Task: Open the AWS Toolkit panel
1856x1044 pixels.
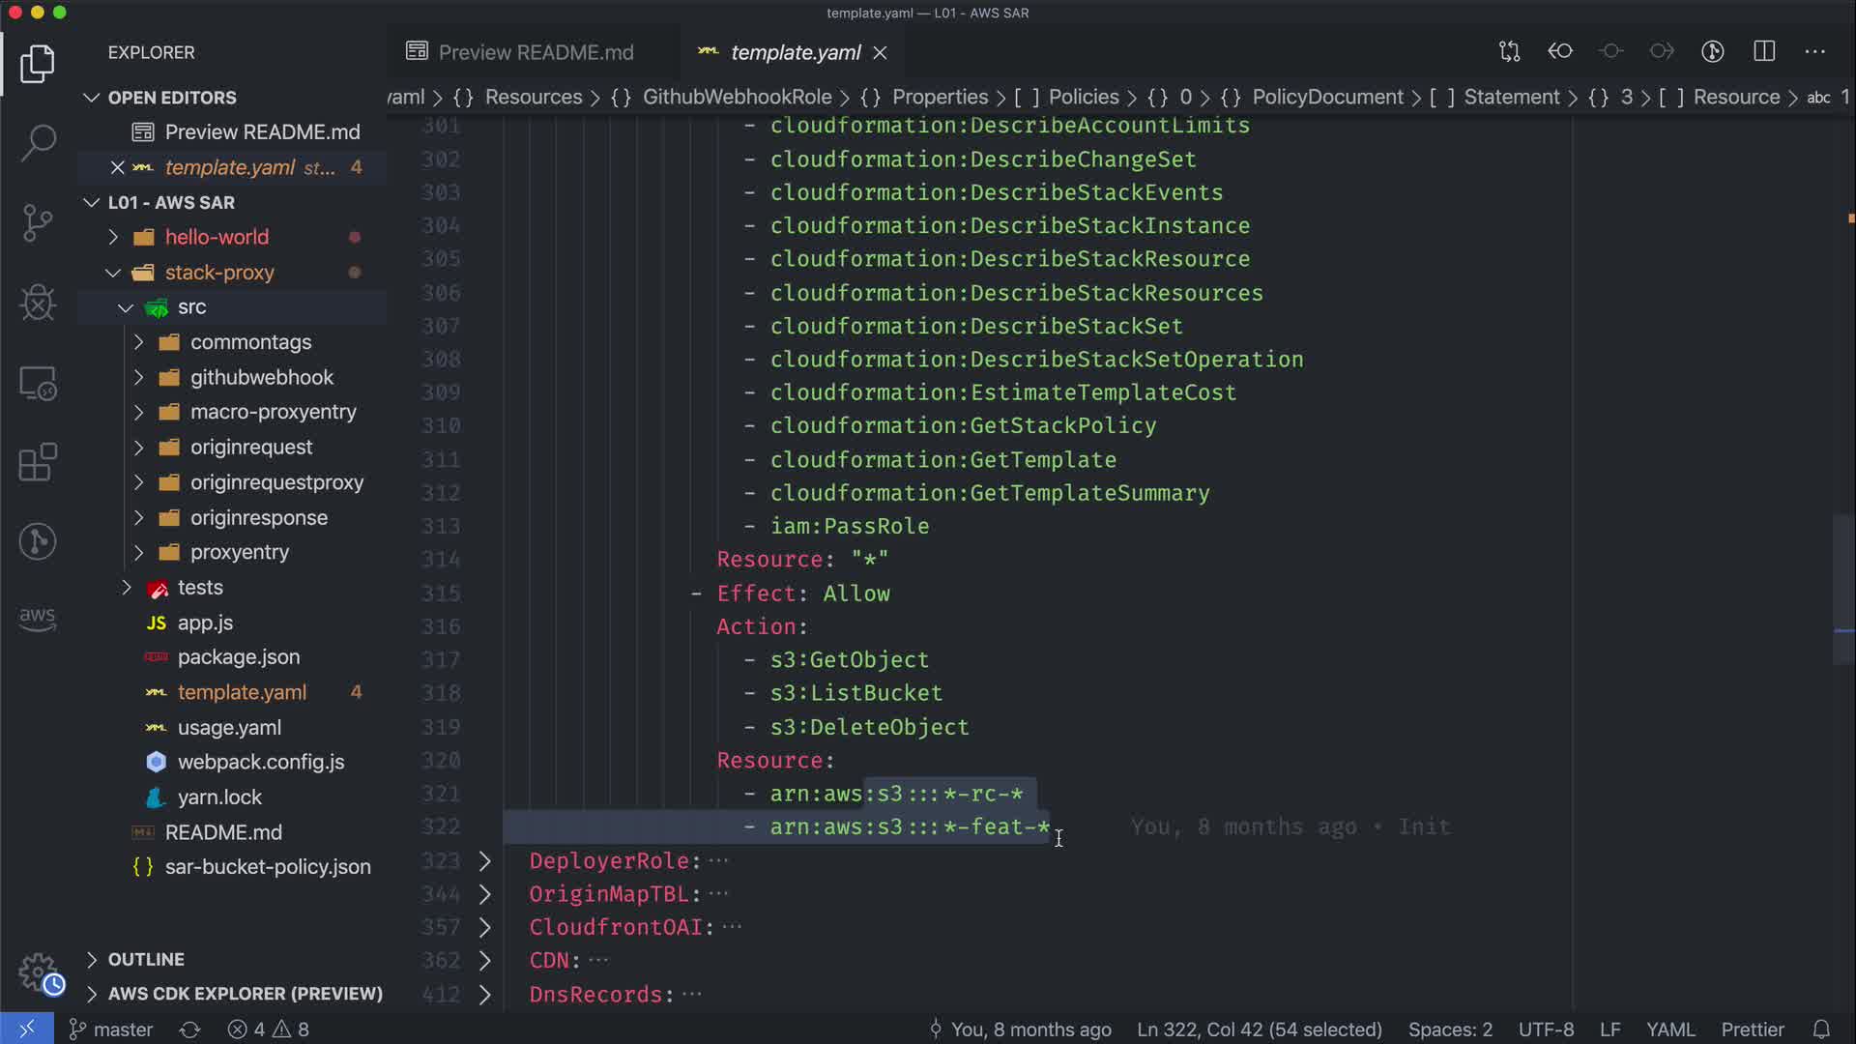Action: (38, 619)
